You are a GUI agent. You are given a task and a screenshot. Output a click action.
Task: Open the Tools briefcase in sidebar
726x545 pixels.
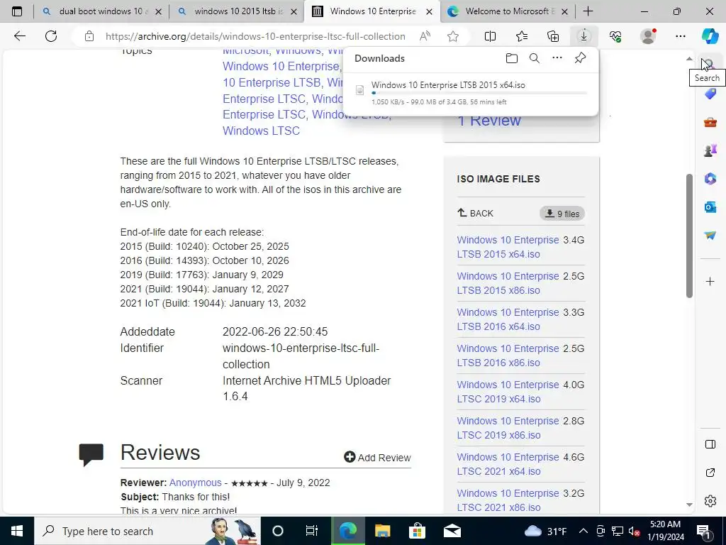[710, 122]
